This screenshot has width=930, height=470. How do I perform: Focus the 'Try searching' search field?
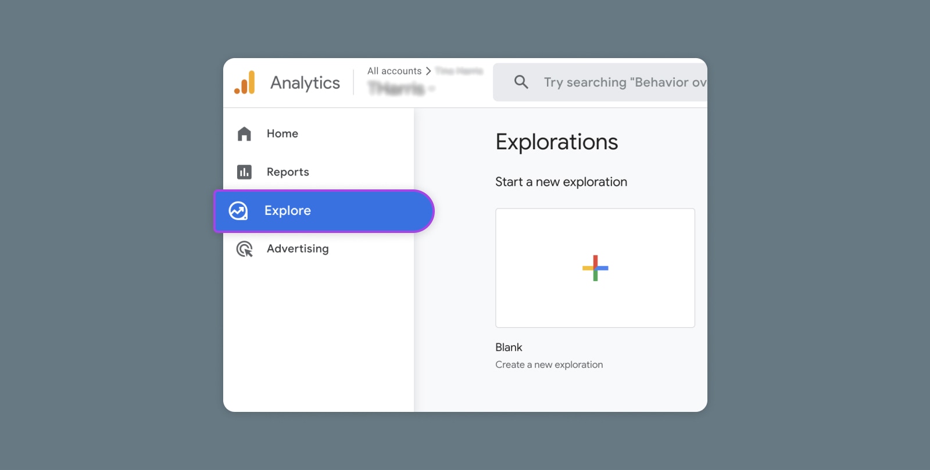tap(600, 82)
